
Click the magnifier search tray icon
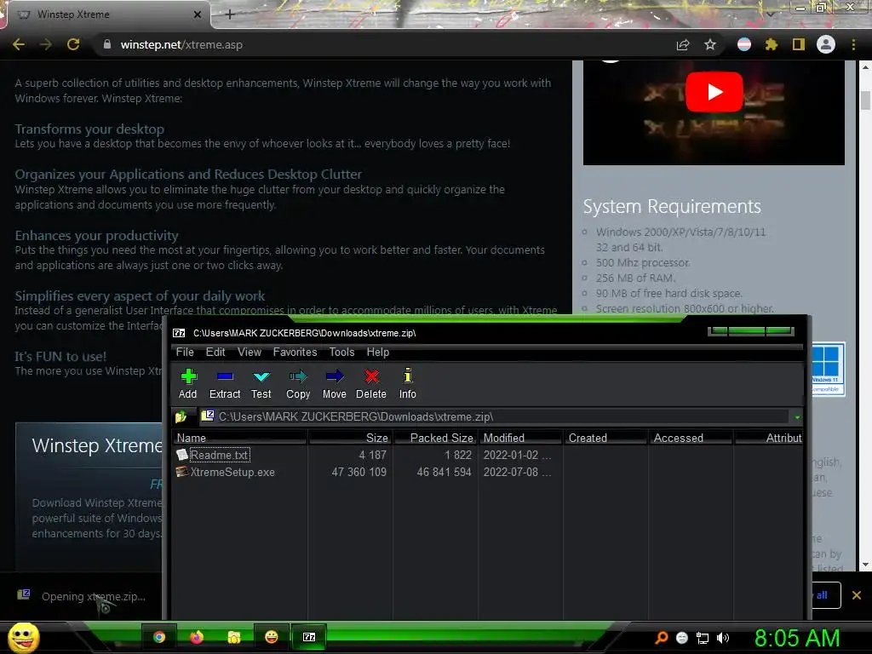pos(661,638)
